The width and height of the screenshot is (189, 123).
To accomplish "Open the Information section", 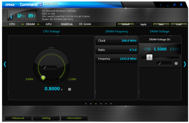I will [x=74, y=118].
